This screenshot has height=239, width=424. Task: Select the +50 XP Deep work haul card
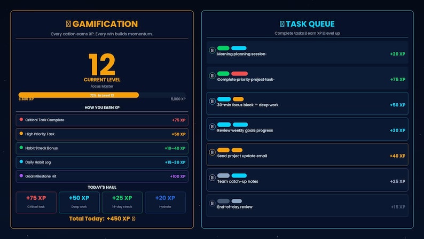[x=79, y=202]
